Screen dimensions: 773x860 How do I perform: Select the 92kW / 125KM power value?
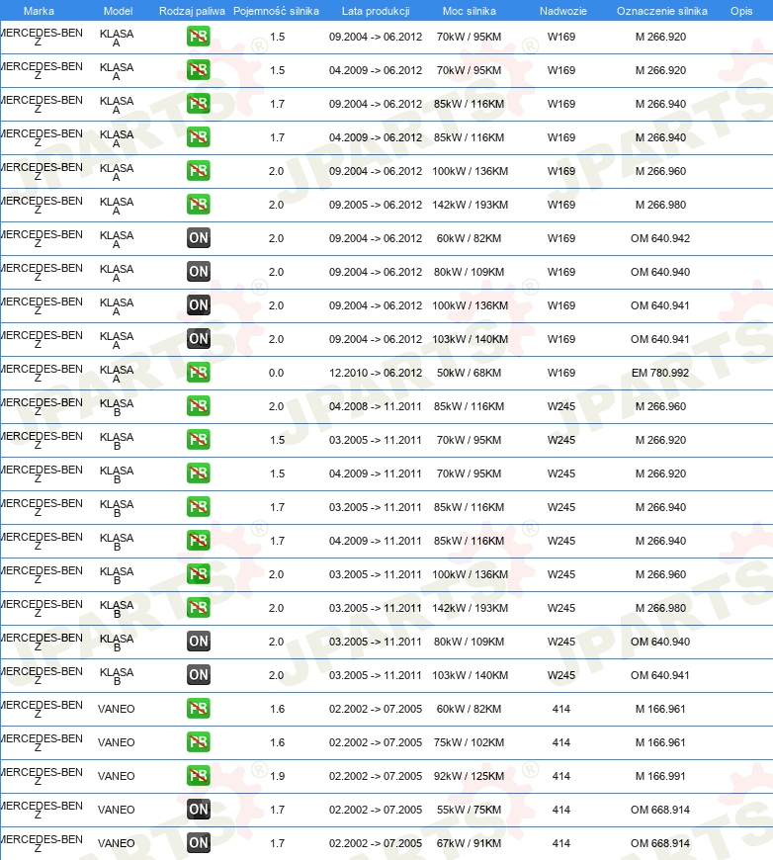pyautogui.click(x=469, y=776)
